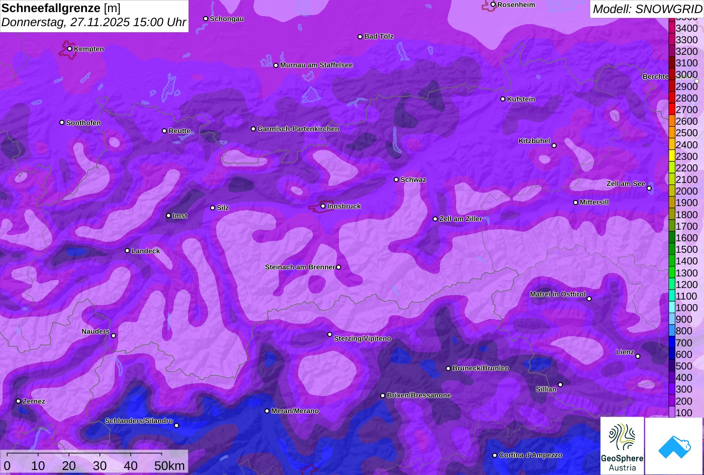Click the 1500 m green legend swatch
This screenshot has width=704, height=475.
click(672, 249)
